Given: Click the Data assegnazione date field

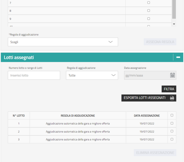Looking at the screenshot, I should tap(146, 75).
